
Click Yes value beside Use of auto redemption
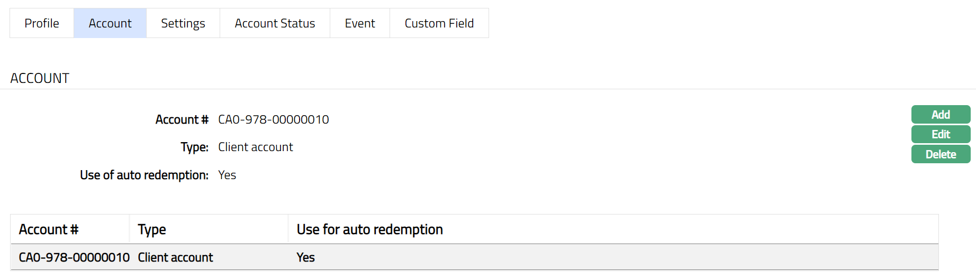(x=227, y=175)
